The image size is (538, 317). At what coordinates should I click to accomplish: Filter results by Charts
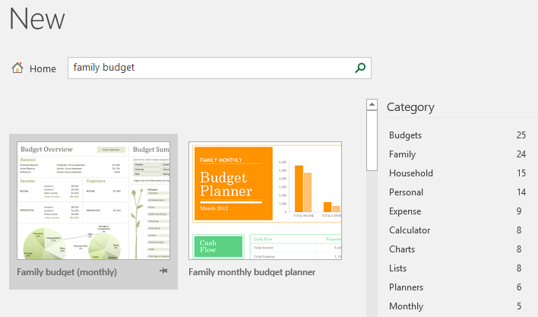(x=457, y=249)
